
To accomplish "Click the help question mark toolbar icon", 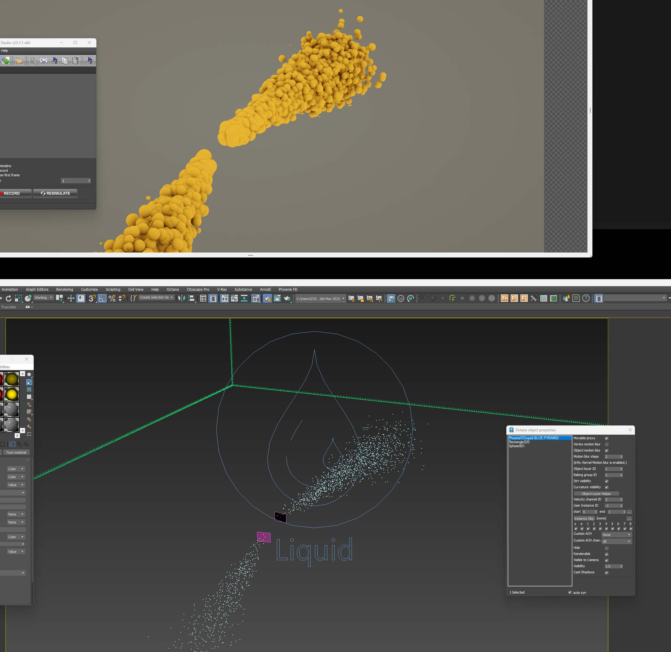I will pyautogui.click(x=586, y=298).
